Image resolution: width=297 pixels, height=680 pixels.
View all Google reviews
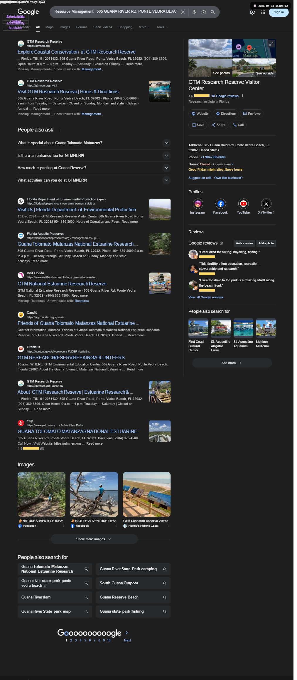pos(206,297)
